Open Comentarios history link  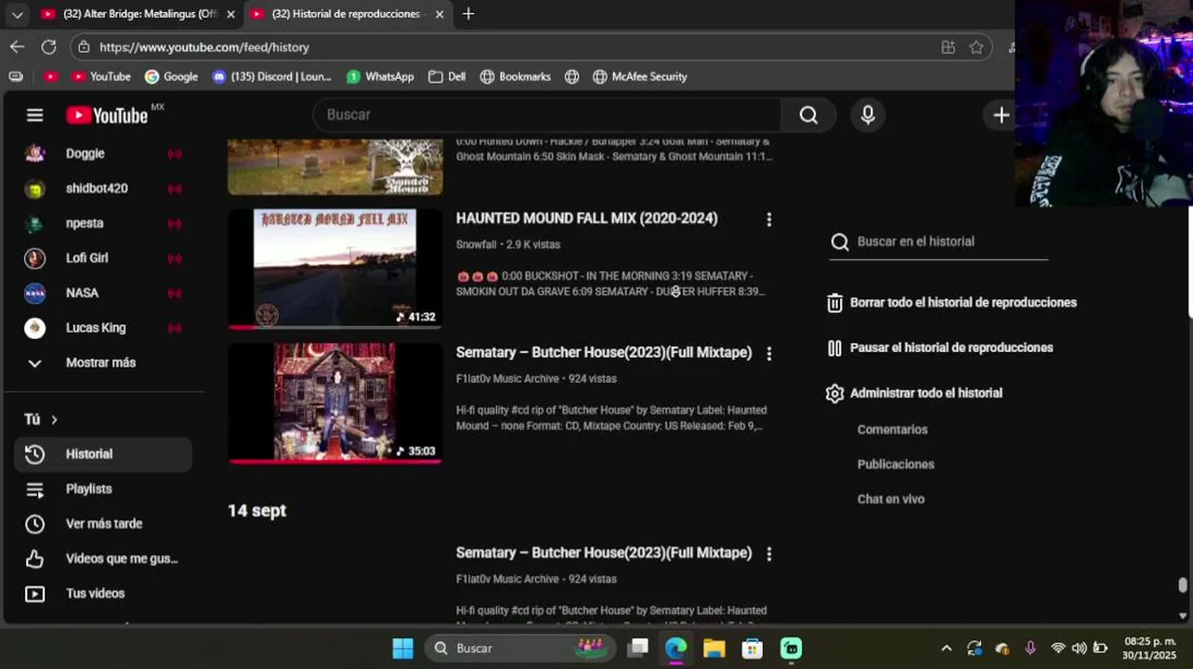coord(892,429)
